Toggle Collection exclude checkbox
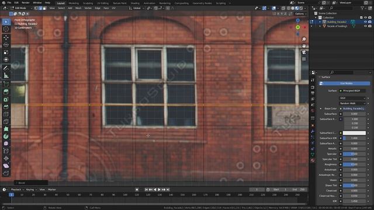 point(361,17)
